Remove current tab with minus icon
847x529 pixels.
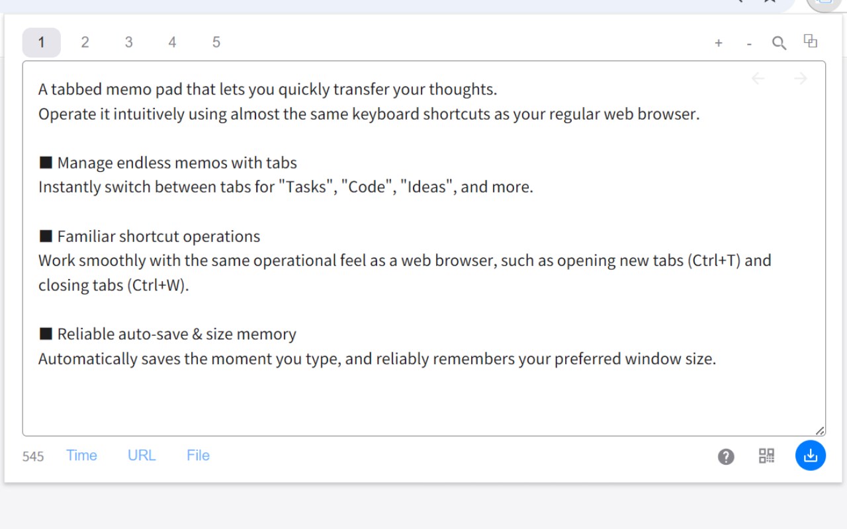coord(749,44)
